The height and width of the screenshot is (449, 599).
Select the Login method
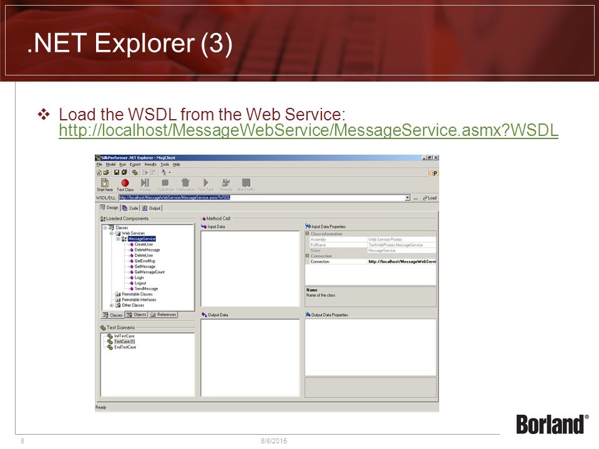point(139,278)
